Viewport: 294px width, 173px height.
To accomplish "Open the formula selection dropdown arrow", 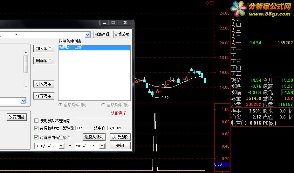I will point(87,35).
